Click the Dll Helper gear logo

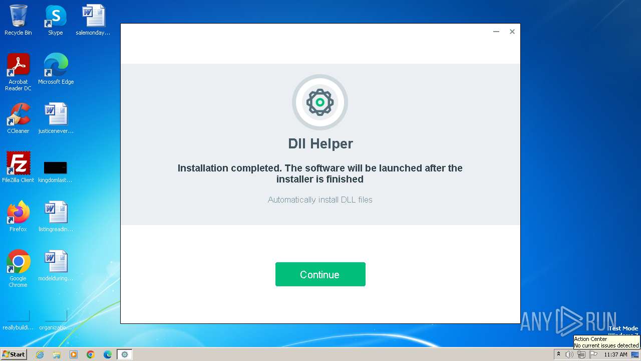click(320, 102)
